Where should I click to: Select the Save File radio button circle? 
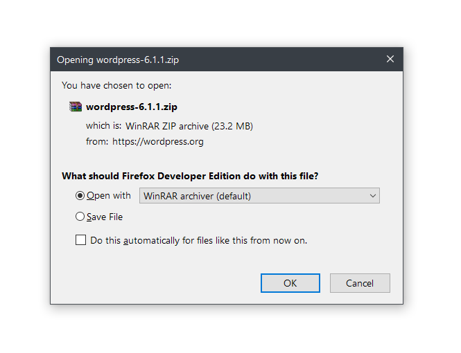coord(80,217)
